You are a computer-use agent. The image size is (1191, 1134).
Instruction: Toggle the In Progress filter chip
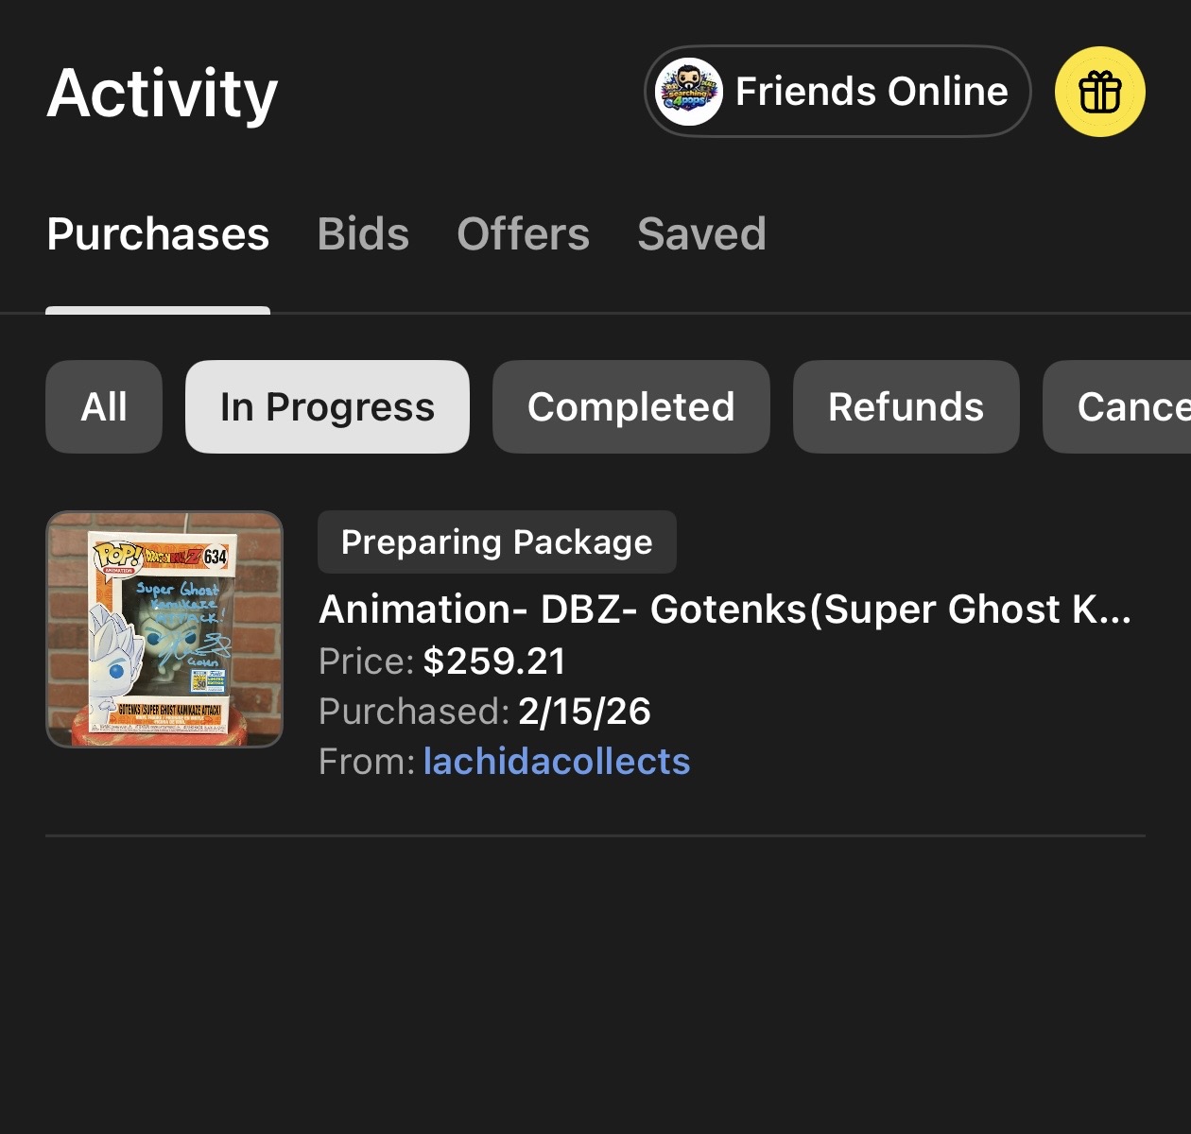click(x=327, y=407)
